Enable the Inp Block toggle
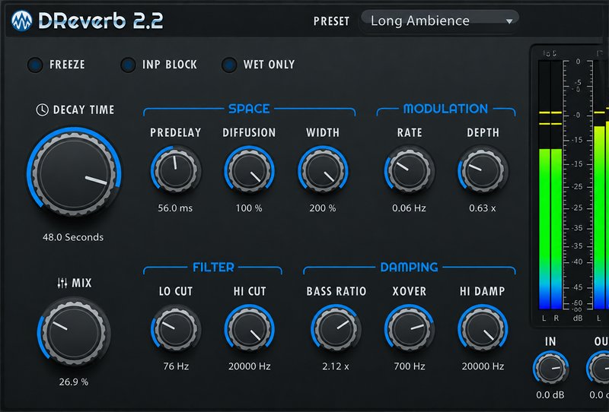This screenshot has width=609, height=412. [x=128, y=65]
